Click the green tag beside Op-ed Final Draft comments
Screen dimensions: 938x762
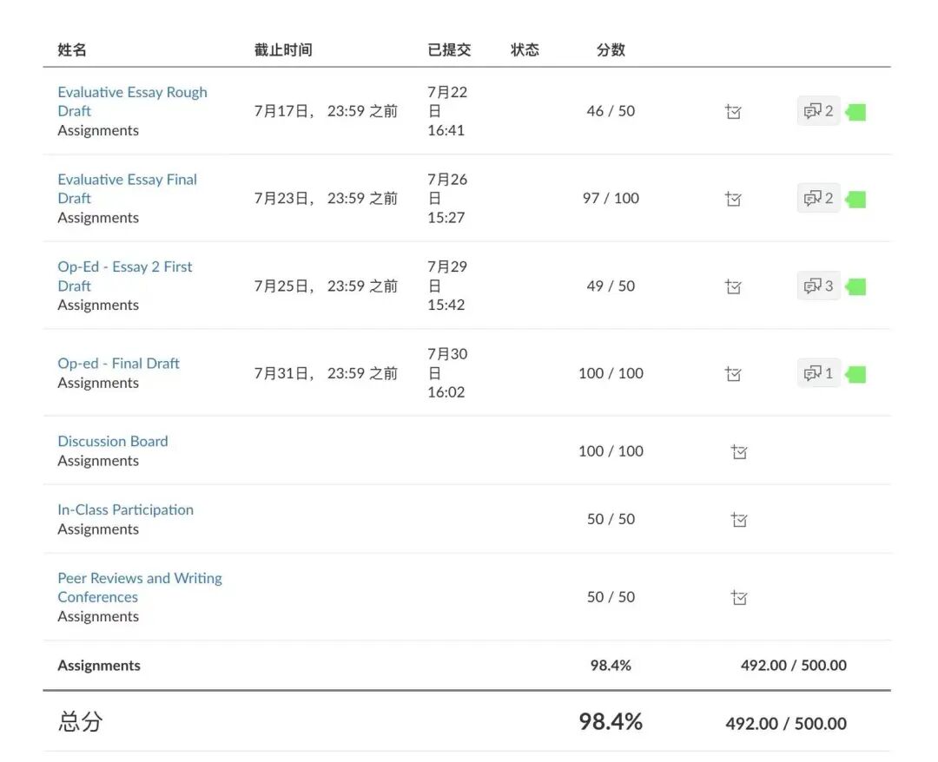point(856,374)
